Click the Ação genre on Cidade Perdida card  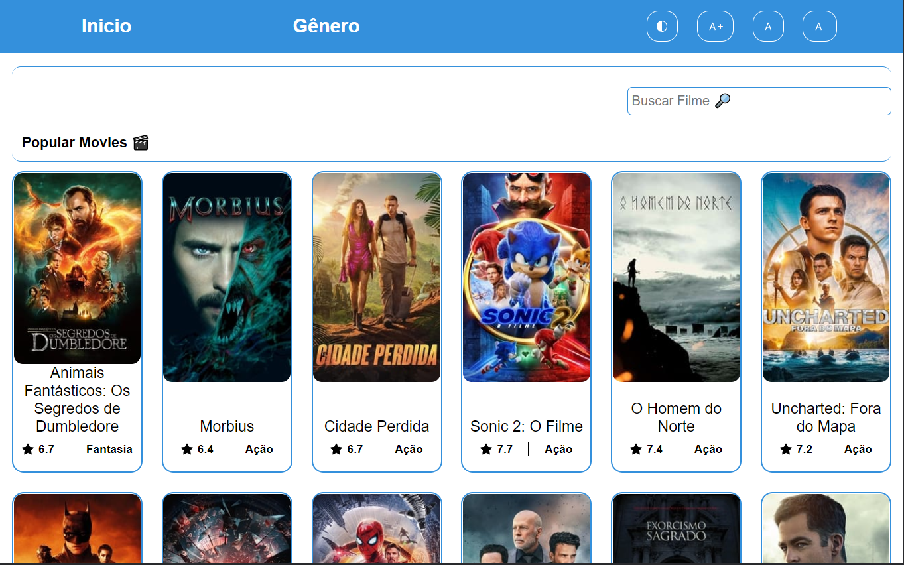[x=409, y=449]
